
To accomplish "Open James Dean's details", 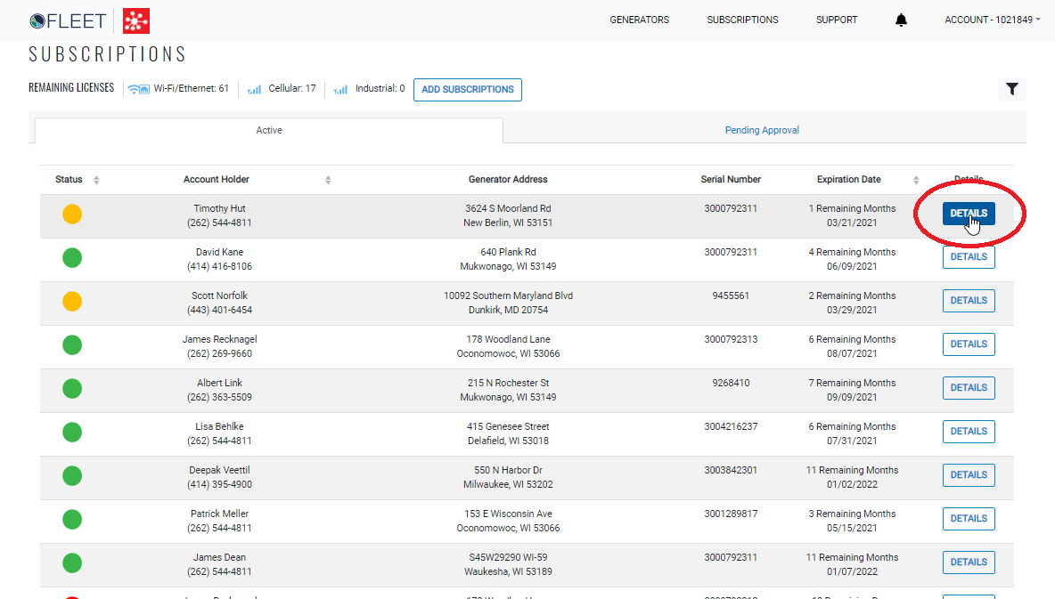I will pos(969,562).
